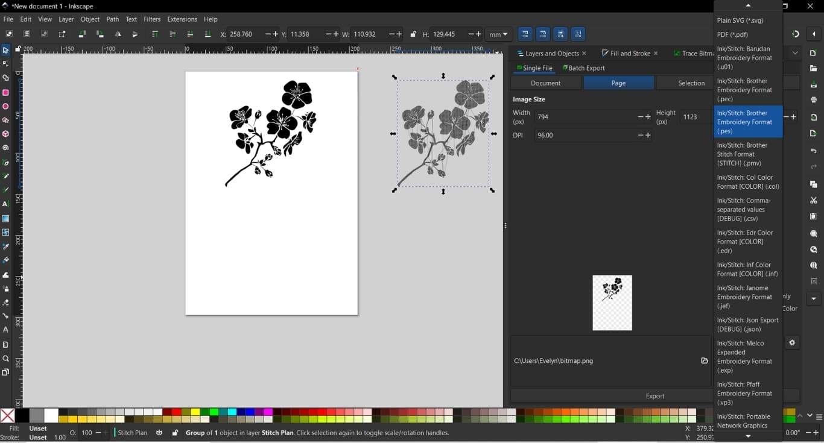Select Janome Embroidery Format (.jef)
The image size is (824, 443).
(748, 297)
